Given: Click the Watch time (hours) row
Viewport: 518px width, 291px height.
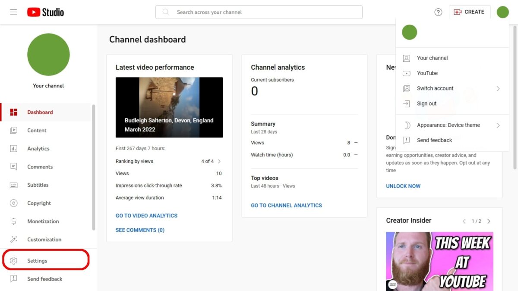Looking at the screenshot, I should pos(304,155).
